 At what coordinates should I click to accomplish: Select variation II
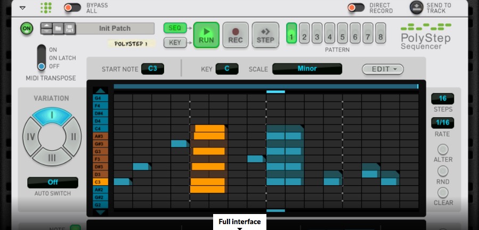click(x=74, y=136)
